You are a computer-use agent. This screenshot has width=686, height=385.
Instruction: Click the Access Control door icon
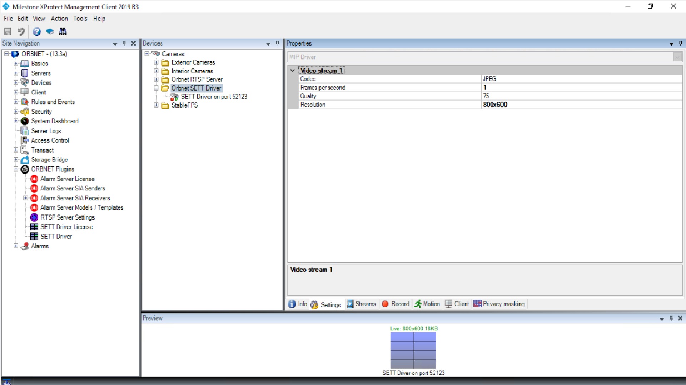[x=25, y=140]
